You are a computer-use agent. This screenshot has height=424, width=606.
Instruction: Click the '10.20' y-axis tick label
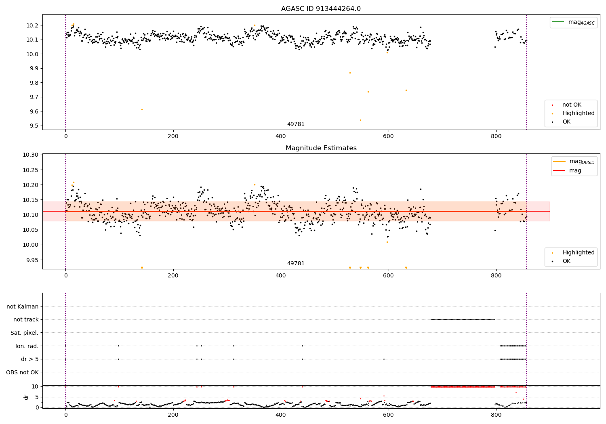coord(31,185)
